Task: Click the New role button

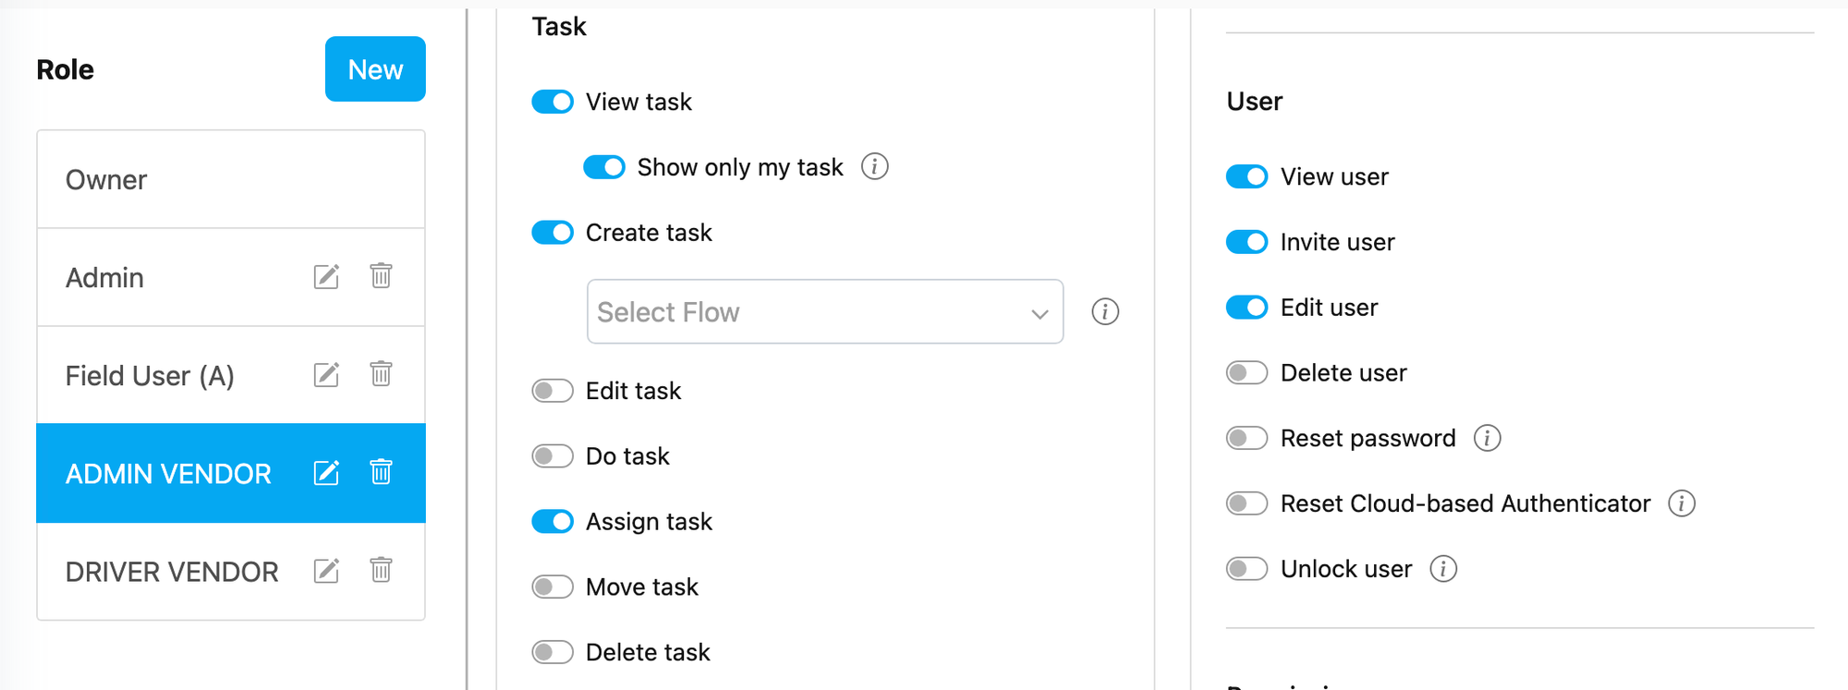Action: pos(375,69)
